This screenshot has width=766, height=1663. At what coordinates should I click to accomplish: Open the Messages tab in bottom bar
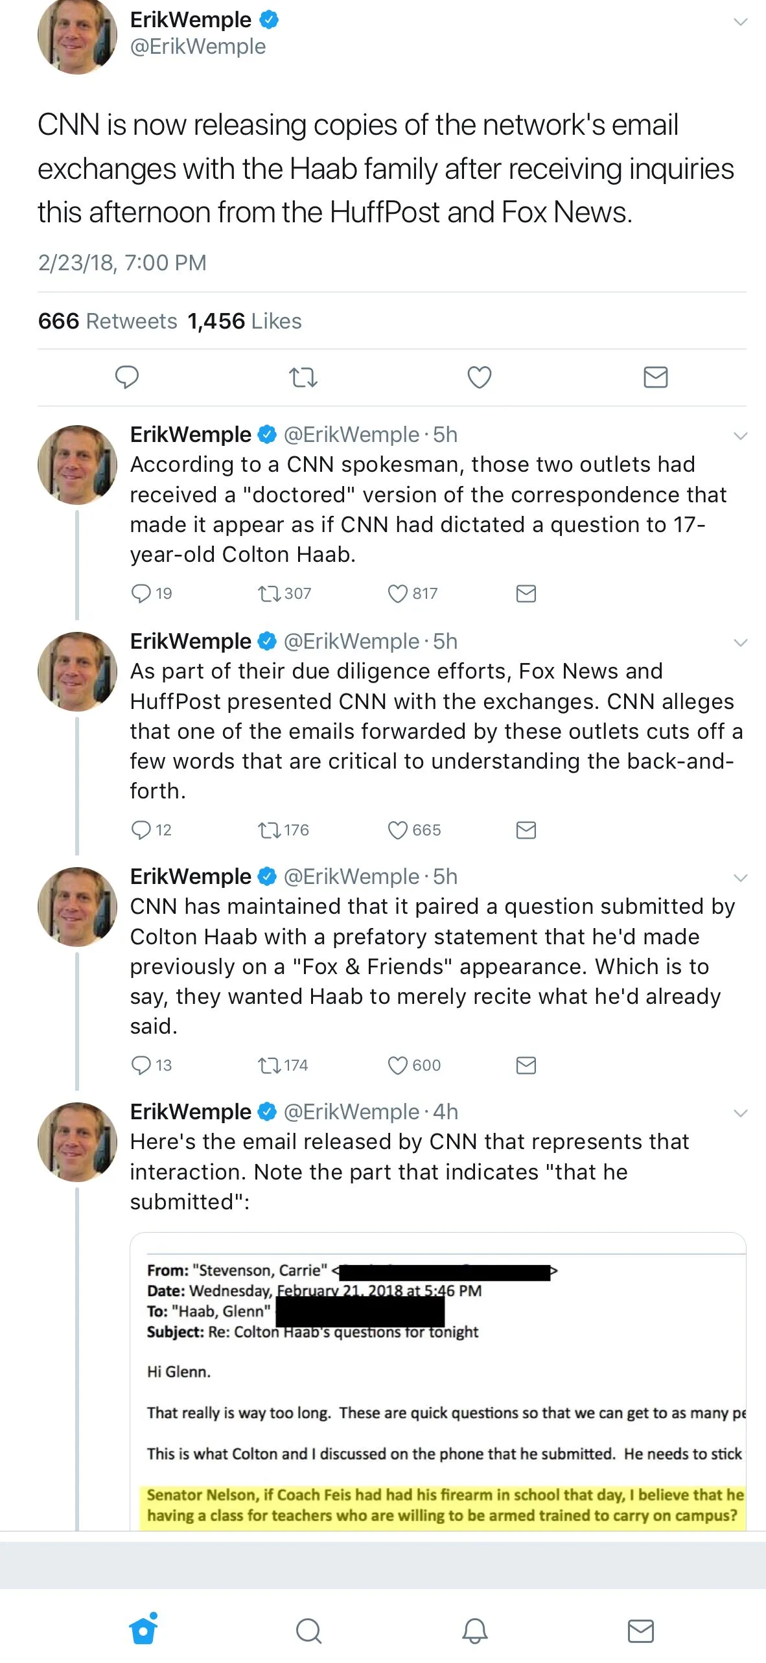click(x=640, y=1631)
